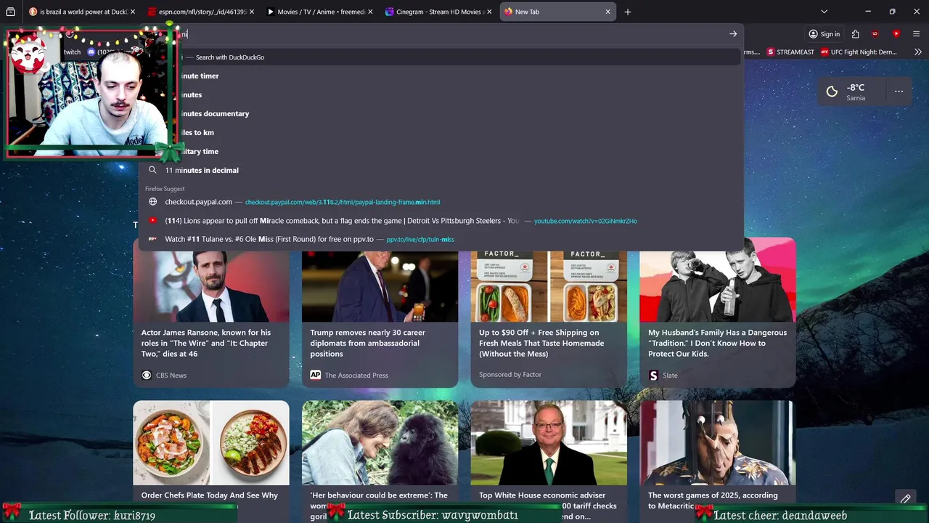
Task: Close the espn.com tab
Action: pos(252,12)
